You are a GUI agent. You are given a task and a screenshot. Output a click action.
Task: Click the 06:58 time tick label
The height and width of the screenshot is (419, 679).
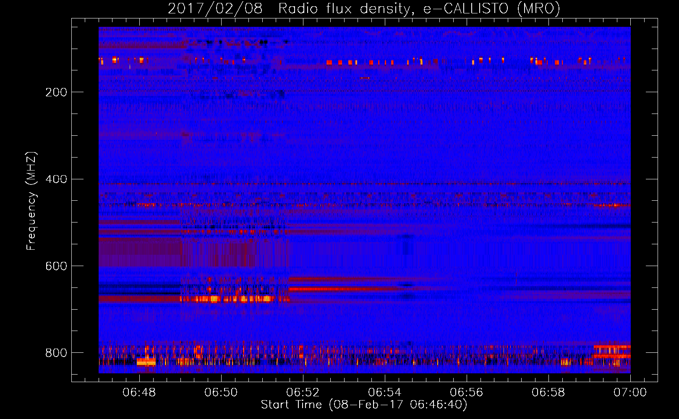[548, 393]
